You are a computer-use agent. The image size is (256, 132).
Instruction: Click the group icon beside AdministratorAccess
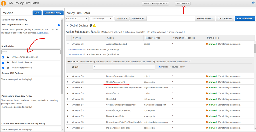point(8,68)
